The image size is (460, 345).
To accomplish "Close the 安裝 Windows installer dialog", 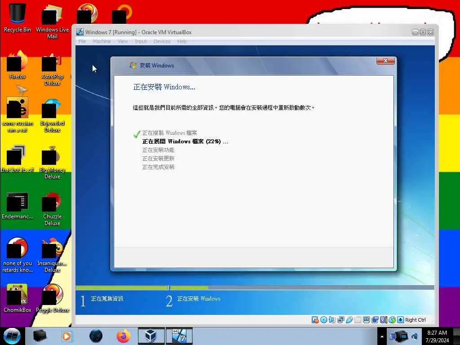I will (385, 61).
